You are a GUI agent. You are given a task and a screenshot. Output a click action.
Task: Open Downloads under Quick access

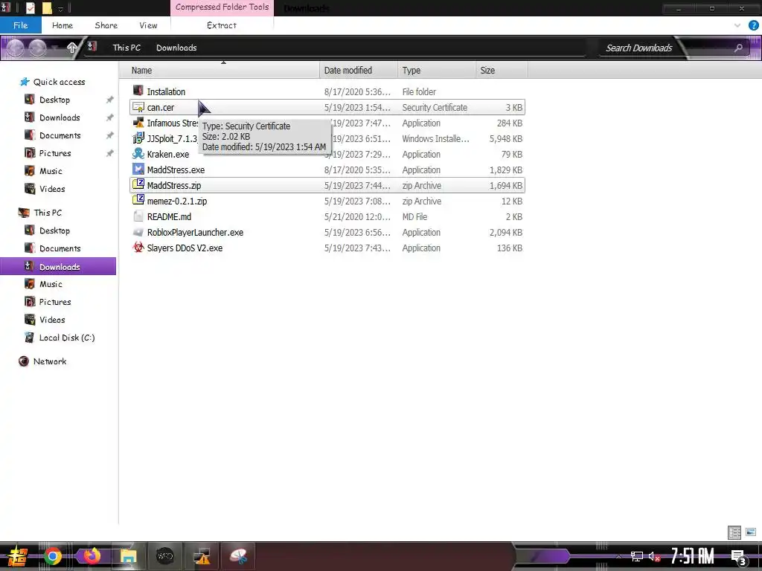coord(60,117)
